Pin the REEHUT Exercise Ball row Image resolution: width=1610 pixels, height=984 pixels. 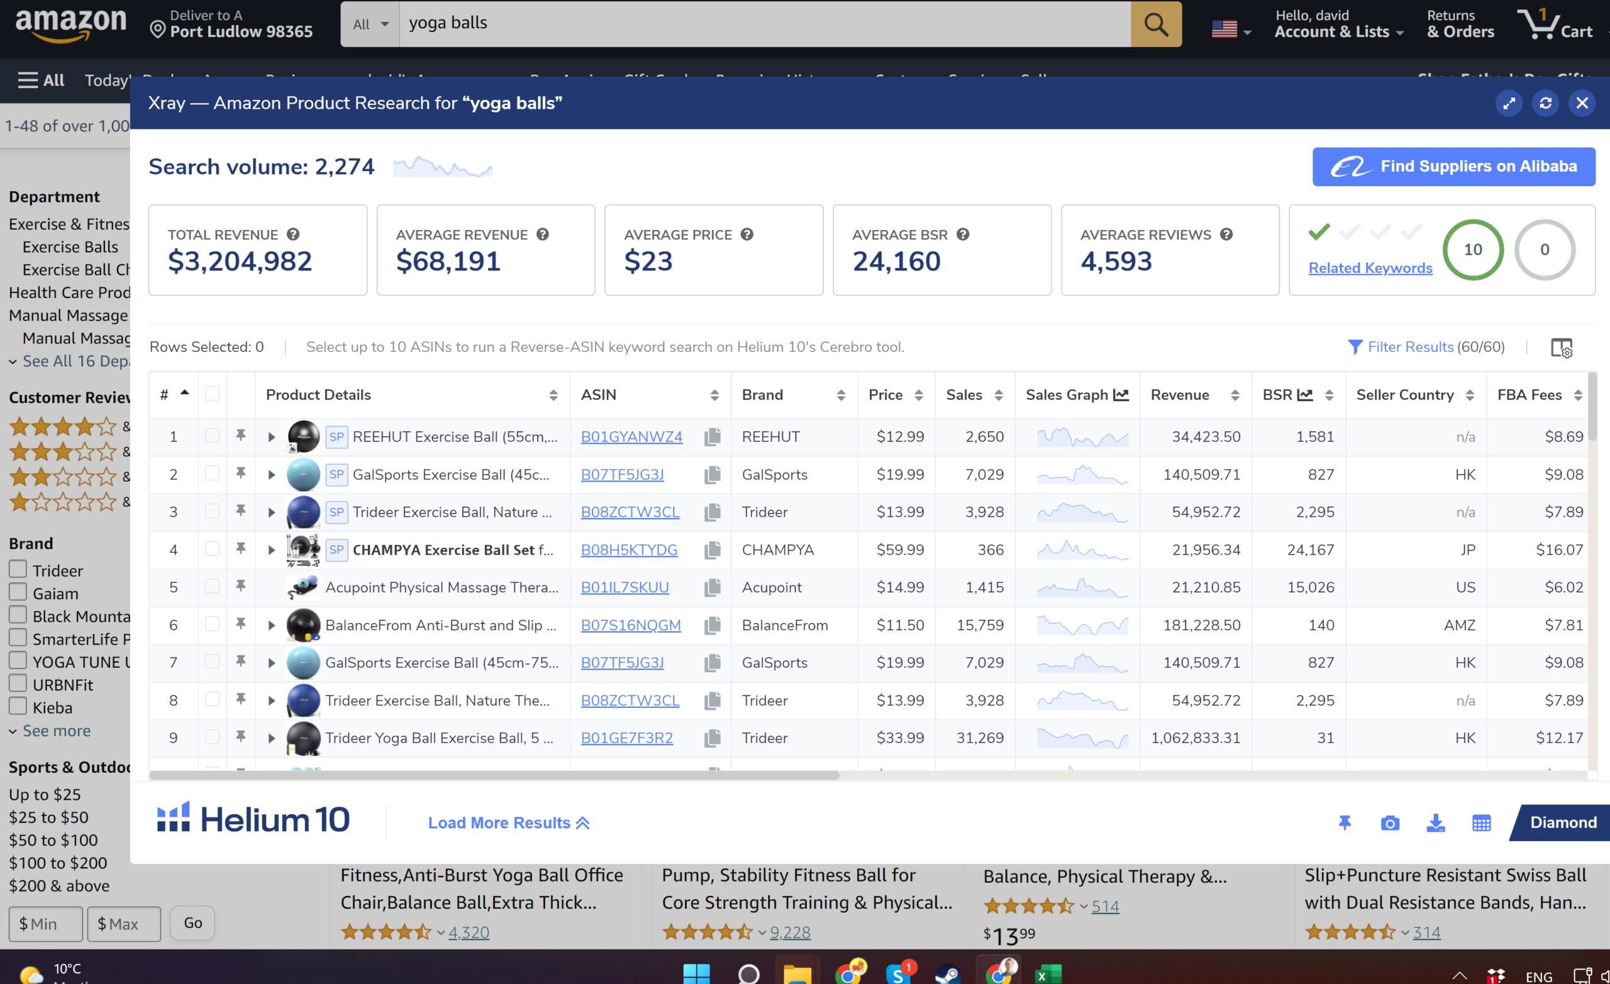click(x=240, y=435)
